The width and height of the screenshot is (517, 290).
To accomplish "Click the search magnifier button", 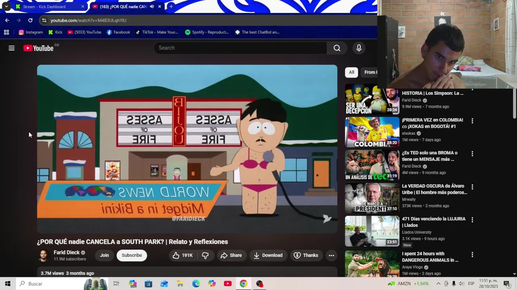I will coord(337,48).
